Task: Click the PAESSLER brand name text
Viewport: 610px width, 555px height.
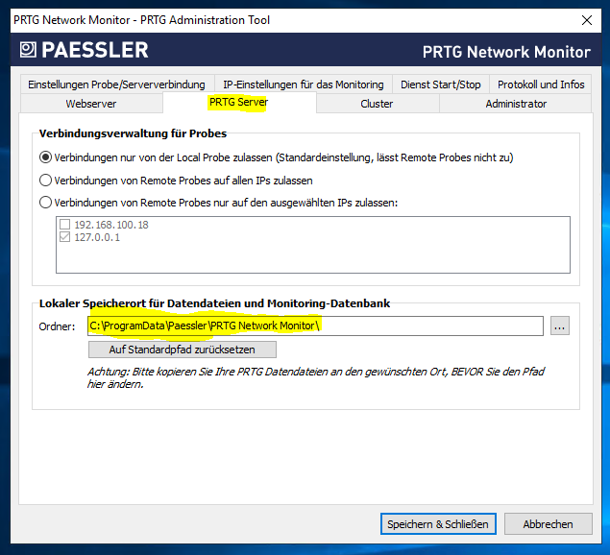Action: tap(95, 50)
